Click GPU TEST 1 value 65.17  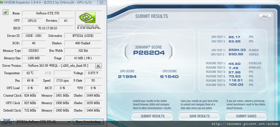click(x=234, y=37)
